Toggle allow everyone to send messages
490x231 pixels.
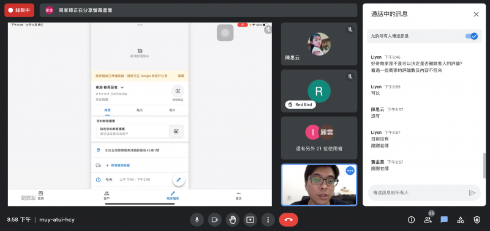coord(471,36)
